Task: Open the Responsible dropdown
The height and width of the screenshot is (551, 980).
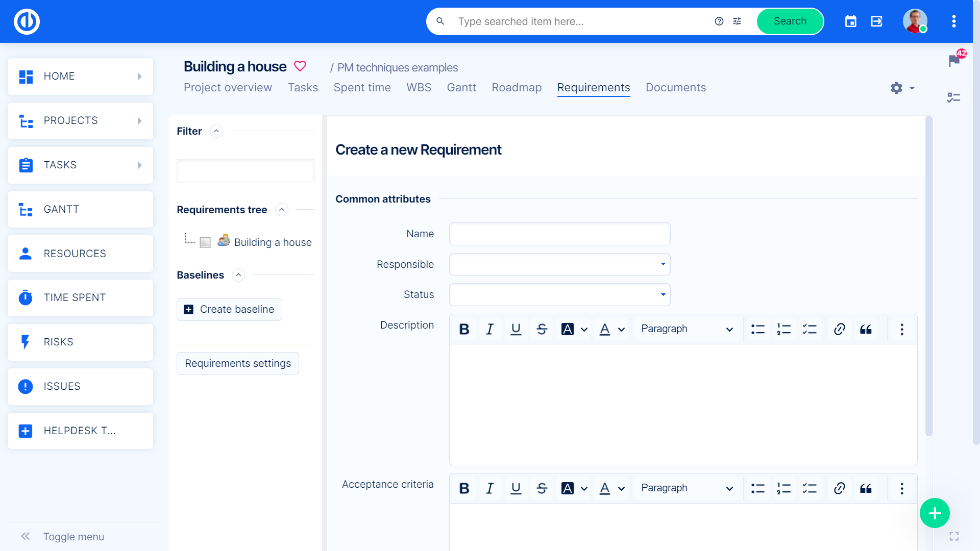Action: [x=559, y=264]
